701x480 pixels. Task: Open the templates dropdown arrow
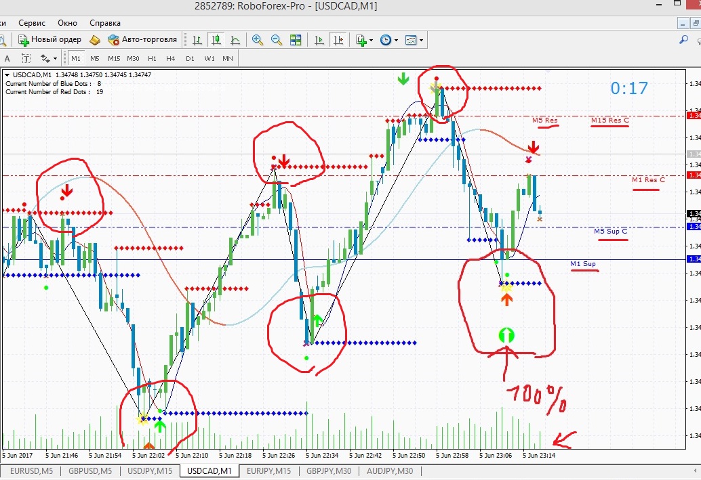tap(421, 40)
